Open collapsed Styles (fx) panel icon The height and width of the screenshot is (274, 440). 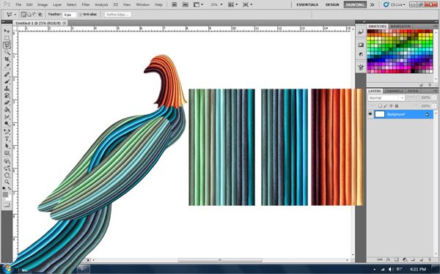point(361,32)
